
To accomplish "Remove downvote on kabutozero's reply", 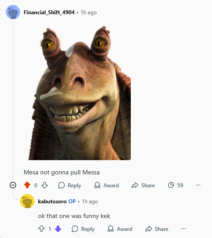I will (58, 229).
